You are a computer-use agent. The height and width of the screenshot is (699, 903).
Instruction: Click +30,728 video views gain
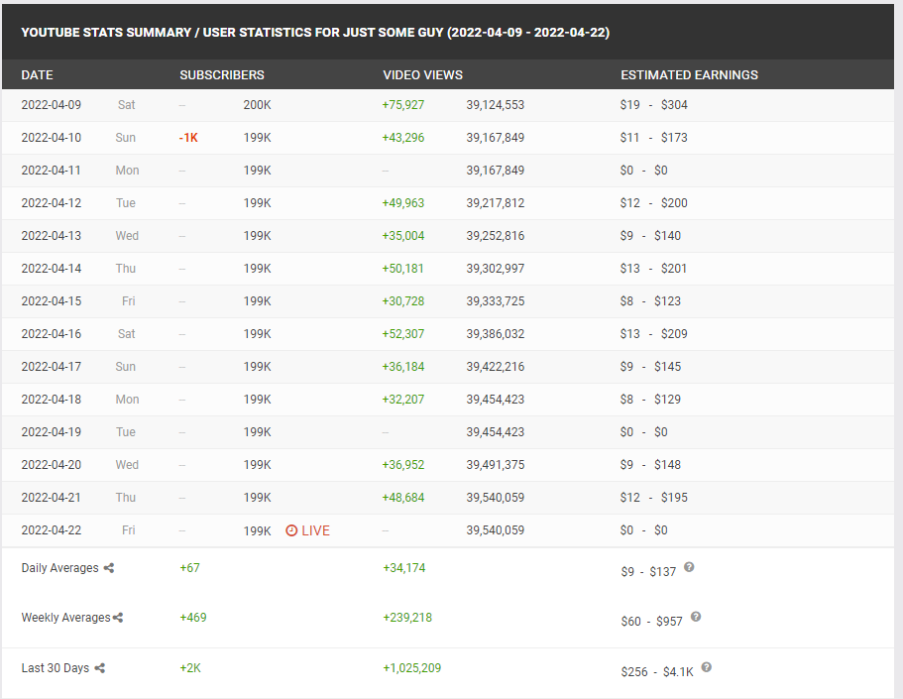(x=403, y=301)
